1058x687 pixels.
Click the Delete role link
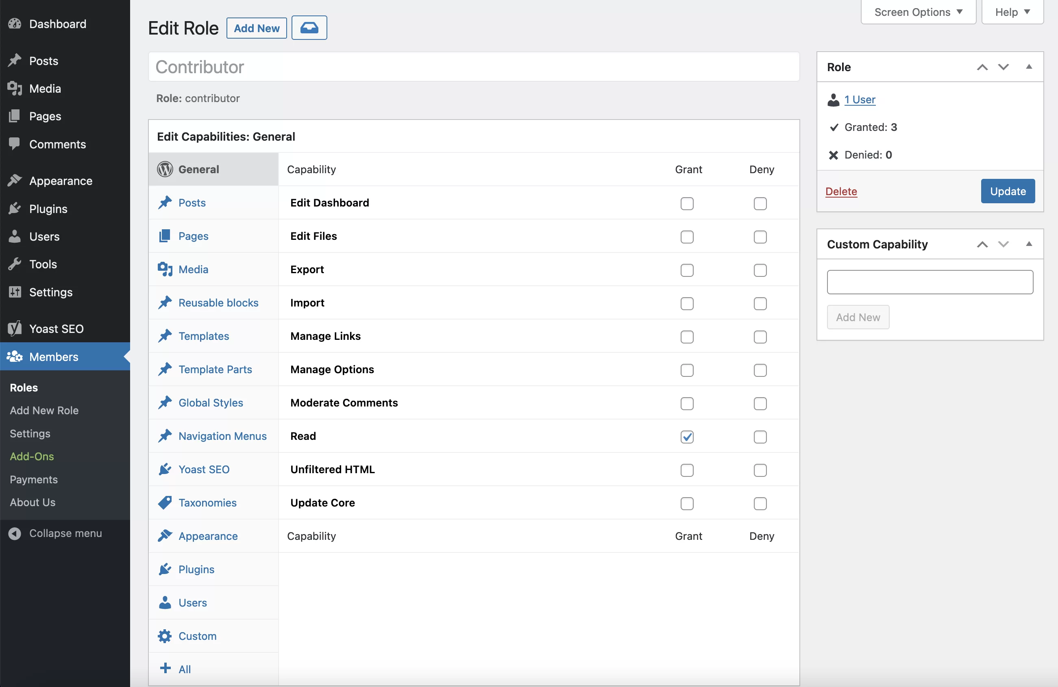pyautogui.click(x=841, y=191)
